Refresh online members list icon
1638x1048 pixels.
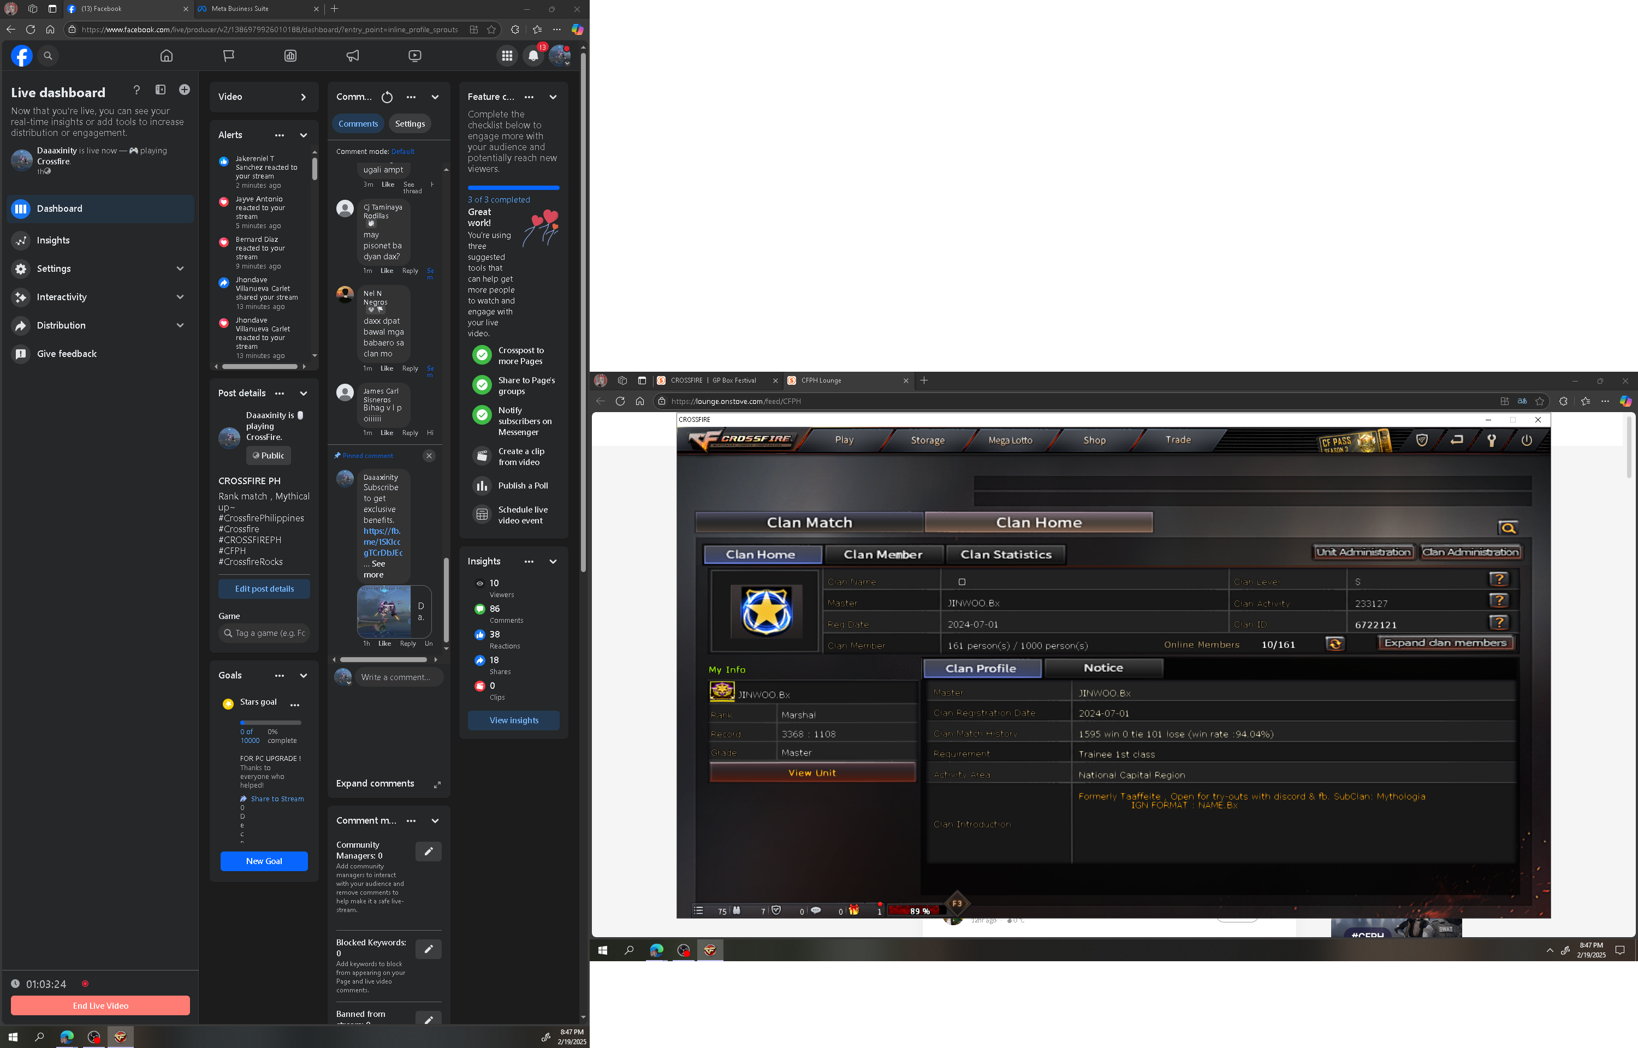1334,644
